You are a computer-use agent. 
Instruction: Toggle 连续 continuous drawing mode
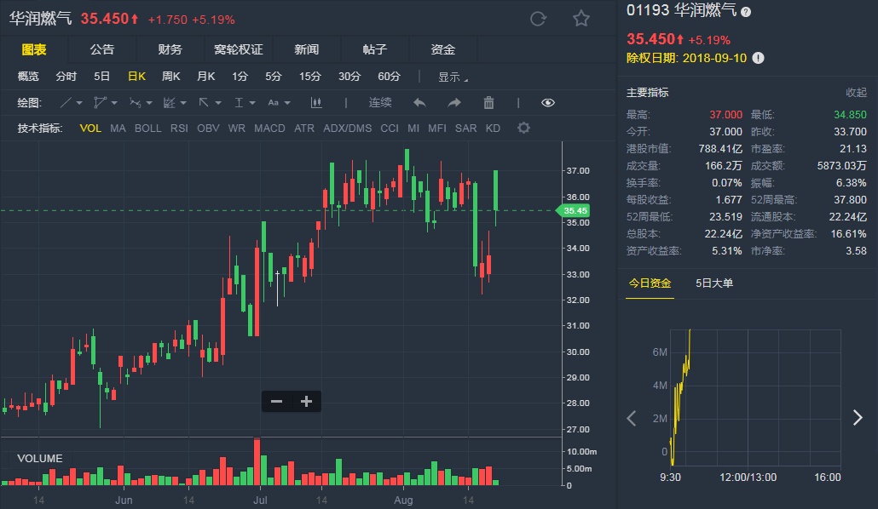tap(380, 103)
